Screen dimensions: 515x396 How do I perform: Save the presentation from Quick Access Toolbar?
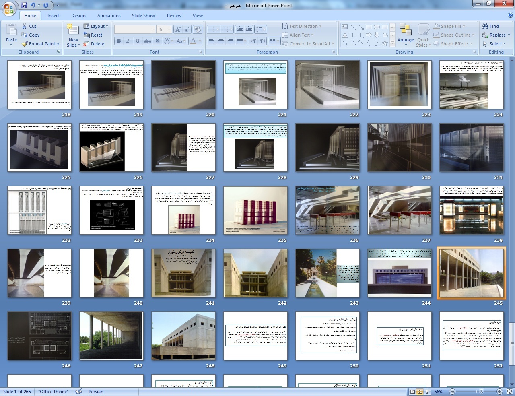point(24,5)
